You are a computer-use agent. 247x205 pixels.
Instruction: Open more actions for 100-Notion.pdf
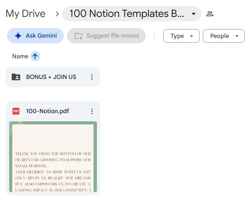pos(92,111)
